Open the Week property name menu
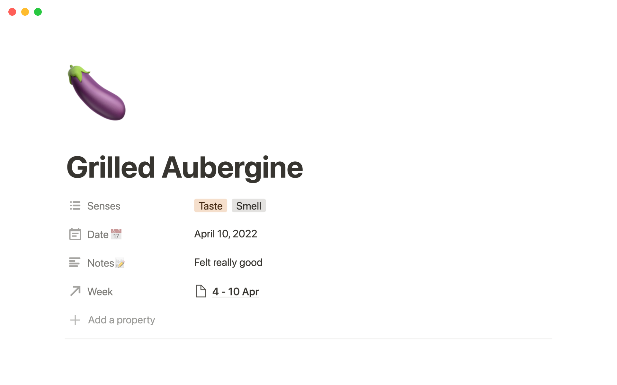 [100, 292]
